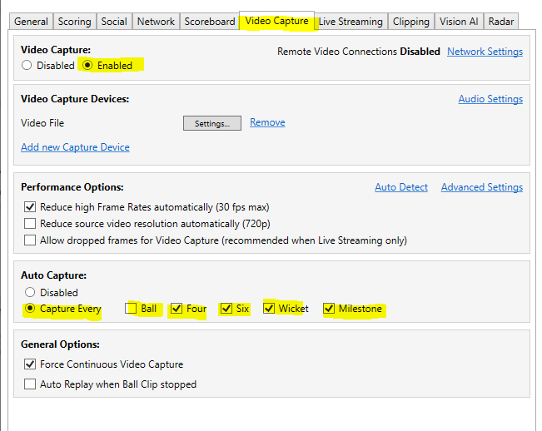Toggle Force Continuous Video Capture checkbox

[x=31, y=364]
